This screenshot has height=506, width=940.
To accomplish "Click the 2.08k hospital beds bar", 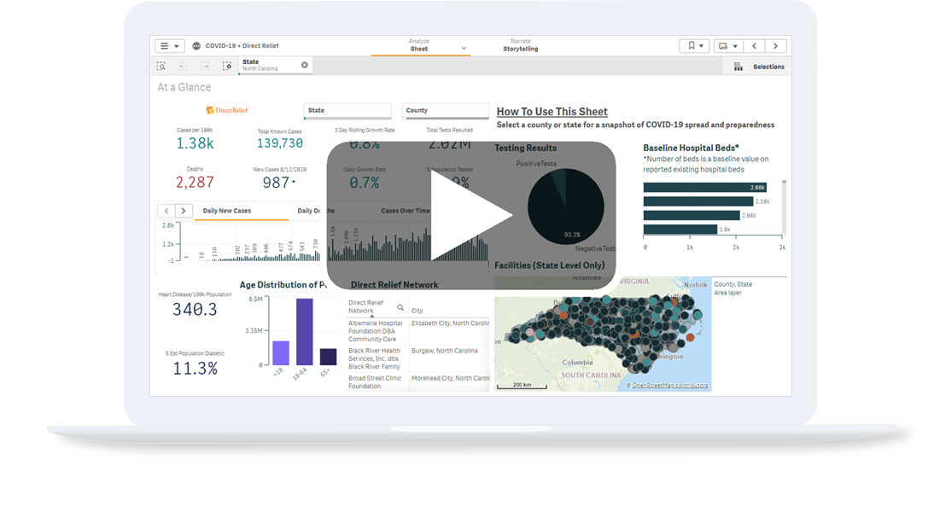I will pyautogui.click(x=692, y=216).
